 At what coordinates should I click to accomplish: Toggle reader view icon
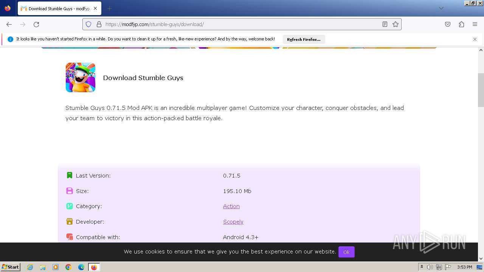tap(385, 24)
